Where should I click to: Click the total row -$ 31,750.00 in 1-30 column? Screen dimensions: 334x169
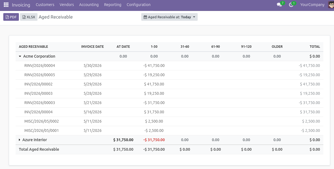coord(154,149)
